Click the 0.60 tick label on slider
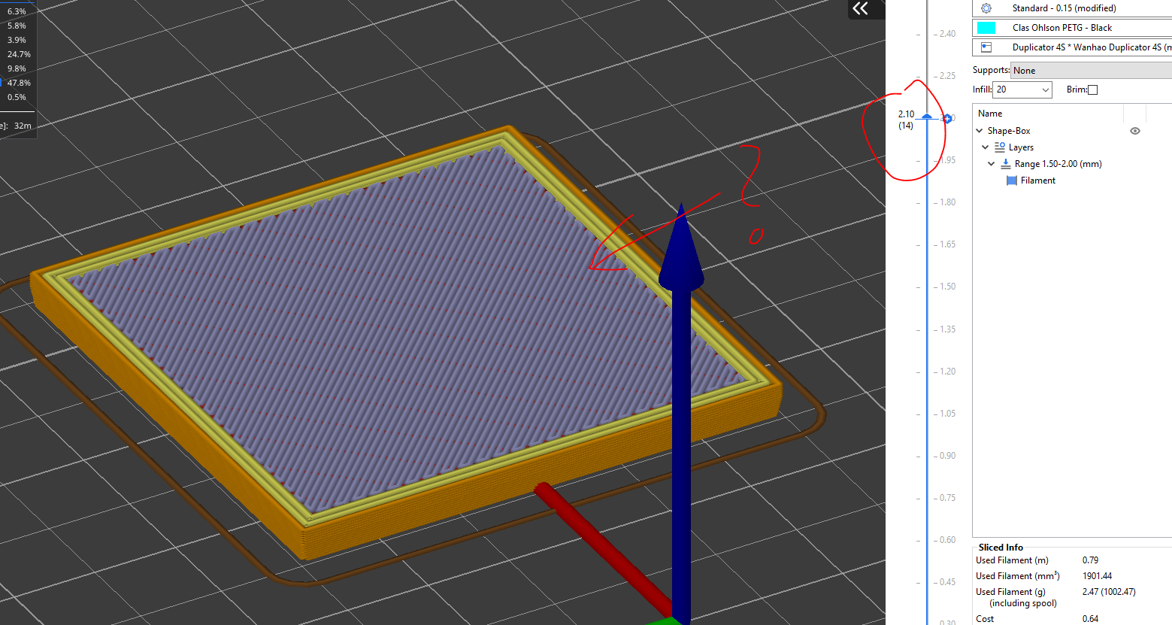The height and width of the screenshot is (625, 1172). coord(947,540)
